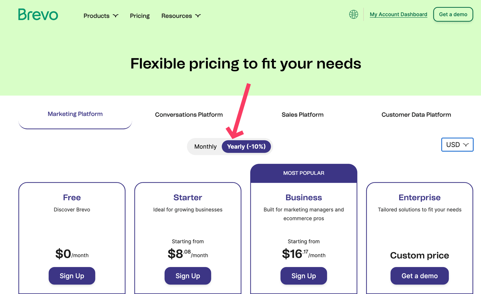Sign up for the Free plan
Screen dimensions: 481x294
(x=72, y=276)
